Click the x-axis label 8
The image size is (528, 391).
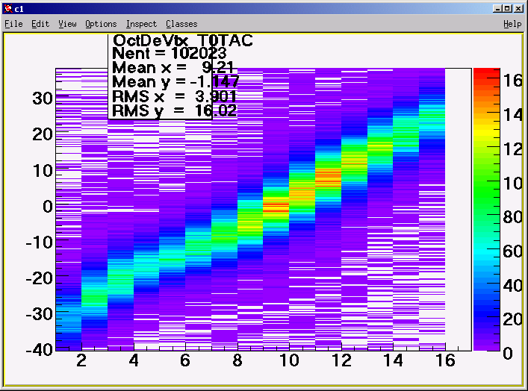click(237, 360)
